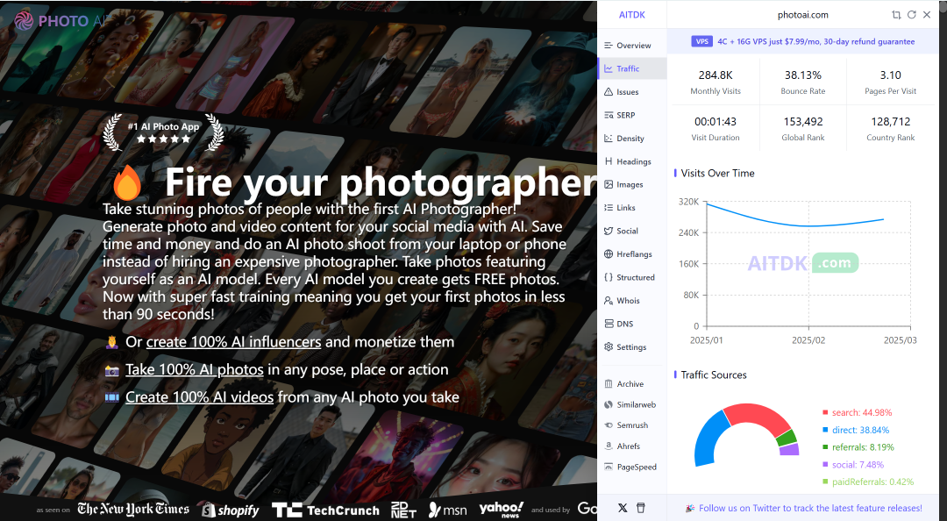
Task: Click the green referrals 8.19% legend swatch
Action: tap(825, 447)
